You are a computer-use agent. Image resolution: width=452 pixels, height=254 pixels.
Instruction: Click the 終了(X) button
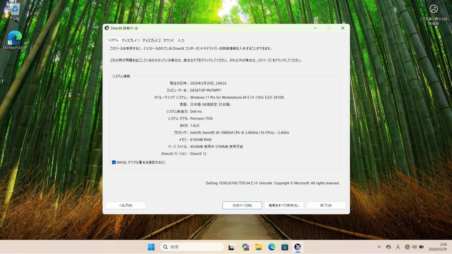(x=326, y=206)
